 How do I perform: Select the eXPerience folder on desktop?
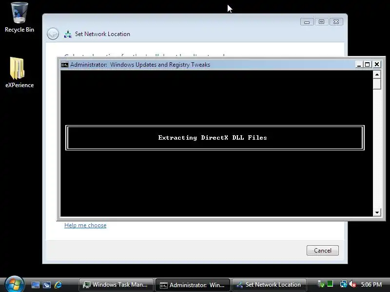(19, 73)
